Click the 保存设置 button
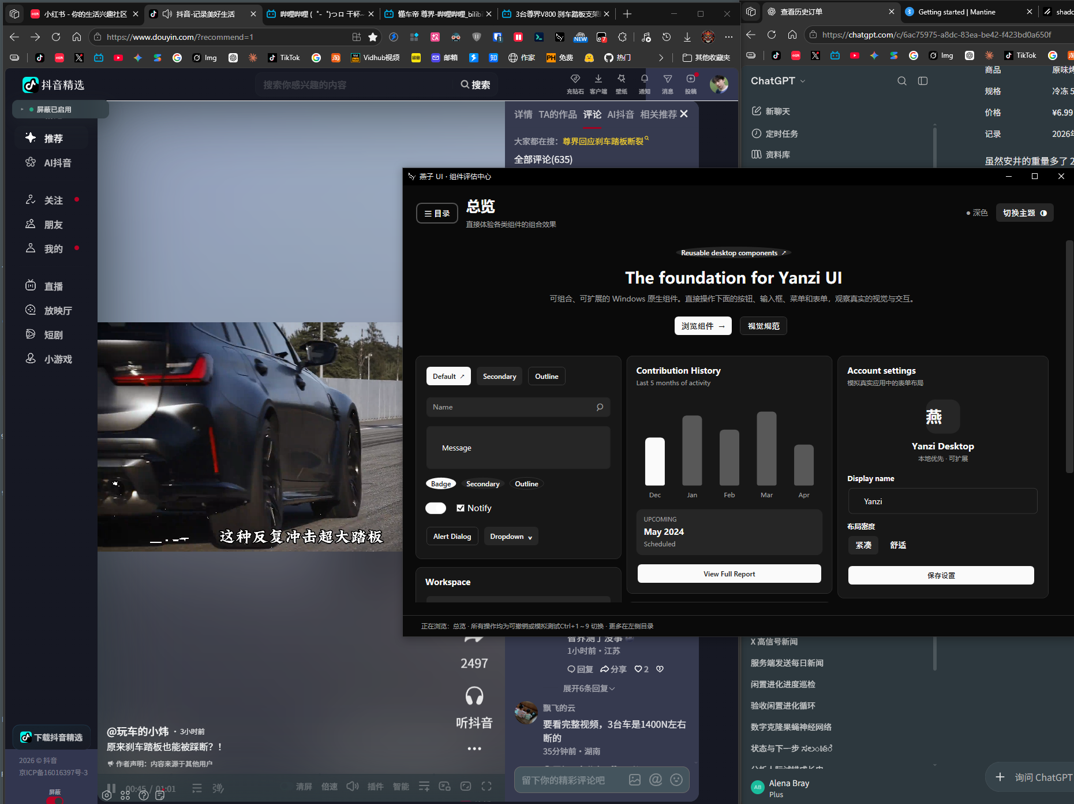Viewport: 1074px width, 804px height. tap(941, 575)
